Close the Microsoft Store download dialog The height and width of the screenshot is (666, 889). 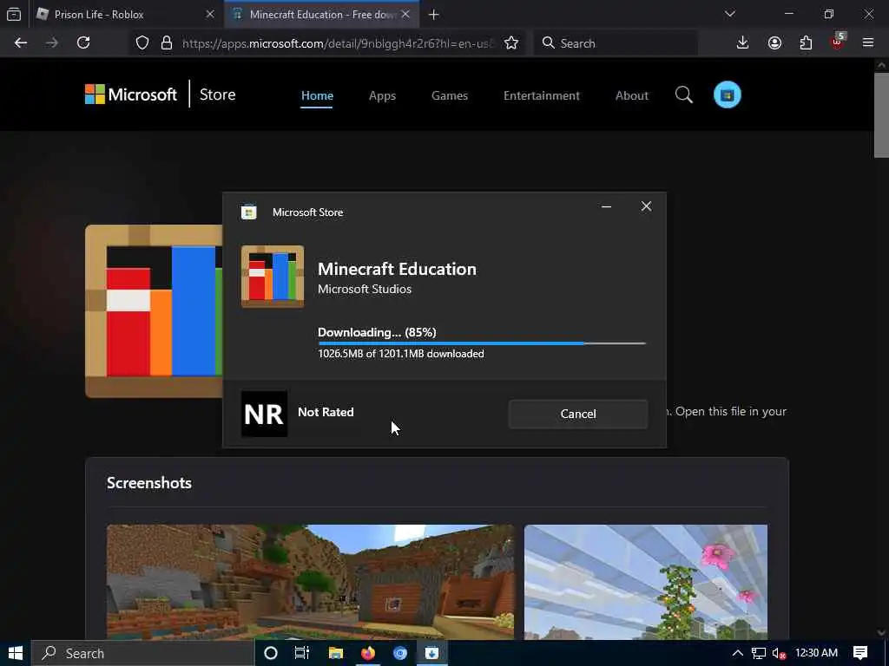point(646,206)
